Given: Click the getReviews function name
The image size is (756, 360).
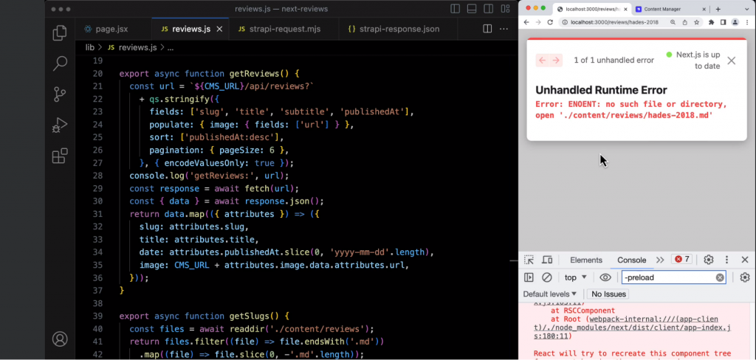Looking at the screenshot, I should pos(254,74).
